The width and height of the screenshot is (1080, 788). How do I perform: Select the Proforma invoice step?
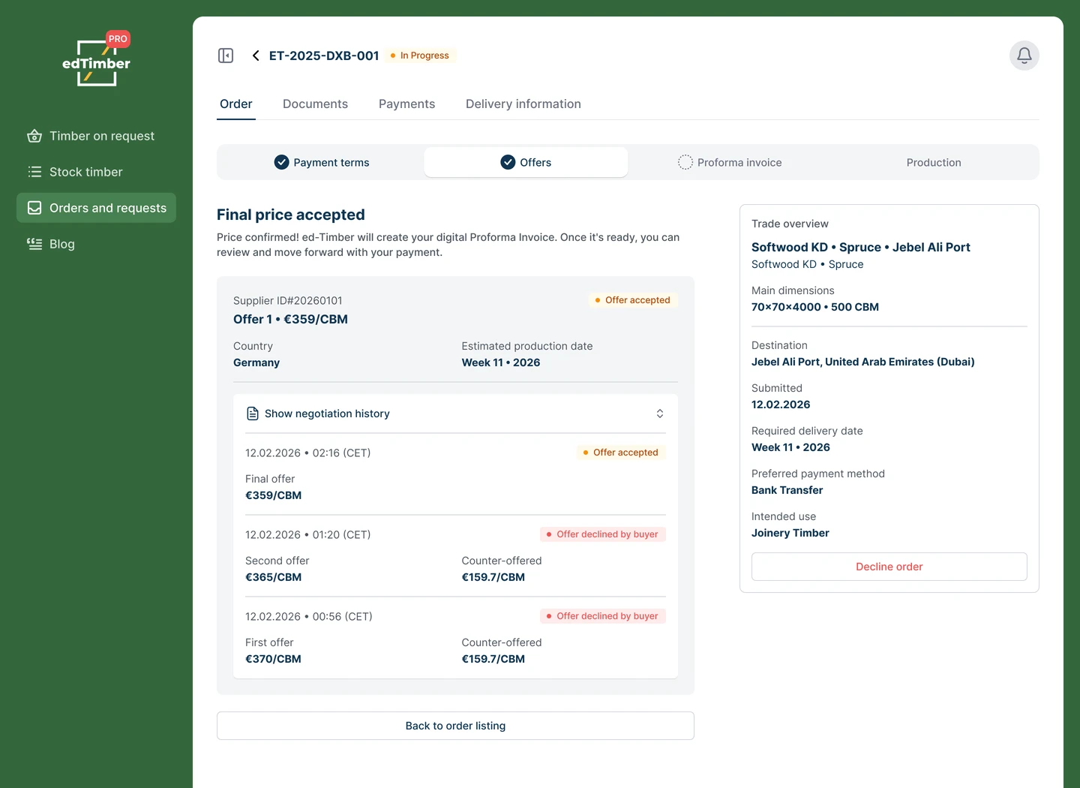point(730,162)
